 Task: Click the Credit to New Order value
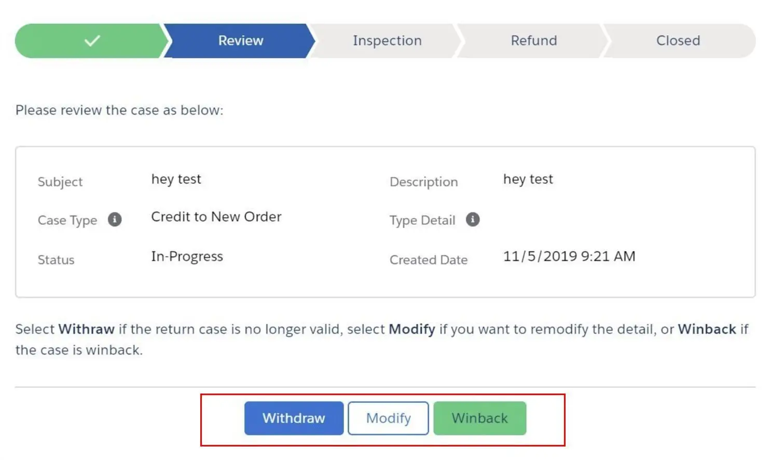coord(216,217)
